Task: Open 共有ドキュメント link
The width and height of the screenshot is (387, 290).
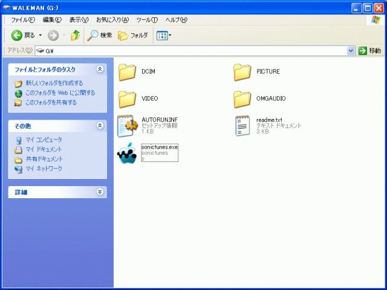Action: pyautogui.click(x=44, y=159)
